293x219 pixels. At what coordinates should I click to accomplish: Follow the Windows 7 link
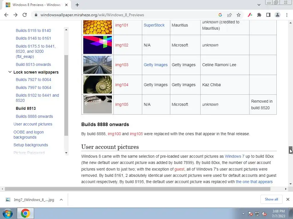tap(235, 156)
